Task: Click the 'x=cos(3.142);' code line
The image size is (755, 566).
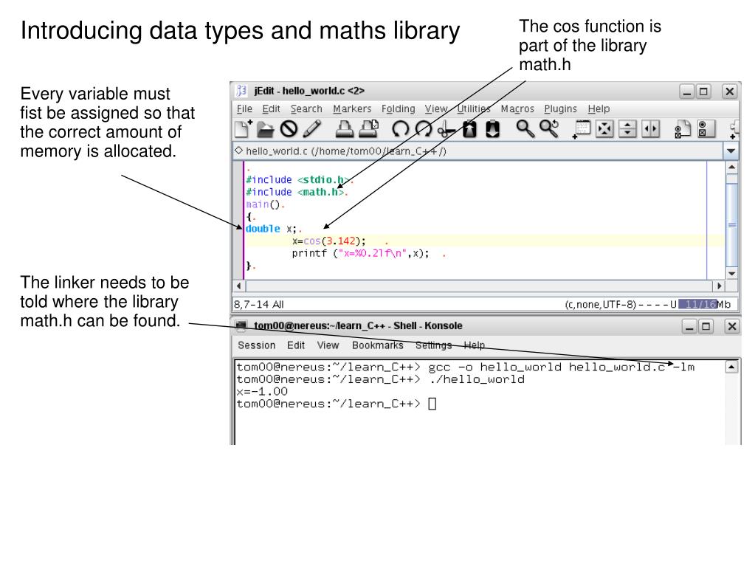Action: (x=329, y=241)
